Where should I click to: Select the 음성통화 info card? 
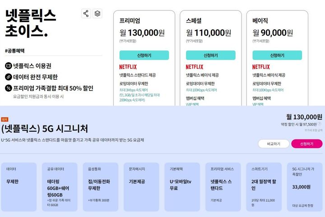[x=101, y=187]
